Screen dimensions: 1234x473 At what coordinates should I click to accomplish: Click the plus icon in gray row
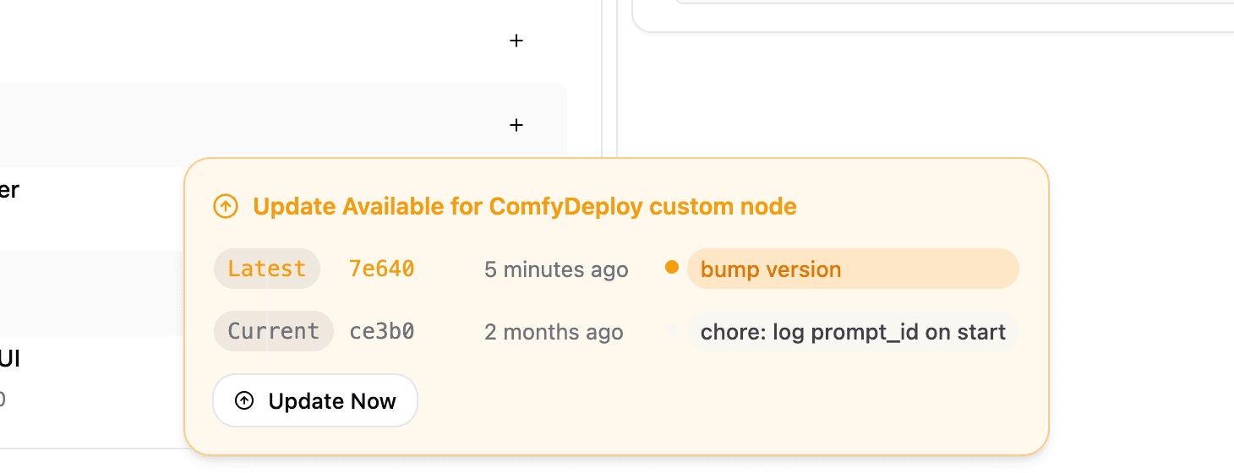(x=516, y=125)
